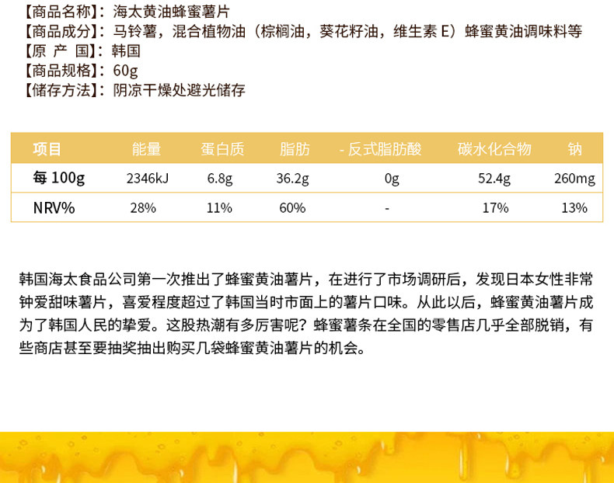The height and width of the screenshot is (483, 614).
Task: Select the specification value 60g
Action: tap(125, 71)
